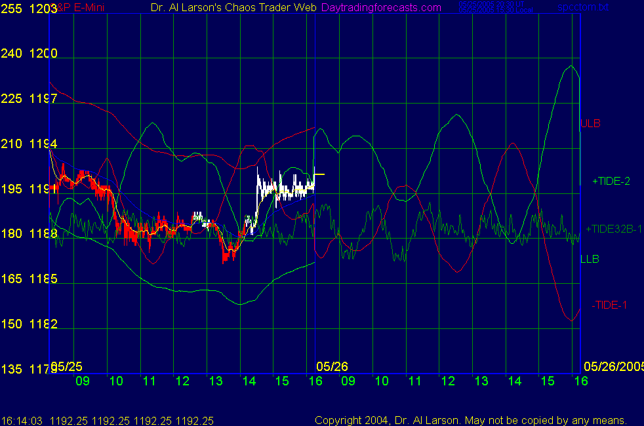Image resolution: width=644 pixels, height=426 pixels.
Task: Click the 225 left scale label
Action: pos(12,99)
